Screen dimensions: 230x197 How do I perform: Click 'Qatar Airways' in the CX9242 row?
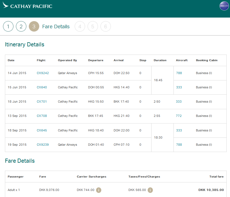click(68, 73)
